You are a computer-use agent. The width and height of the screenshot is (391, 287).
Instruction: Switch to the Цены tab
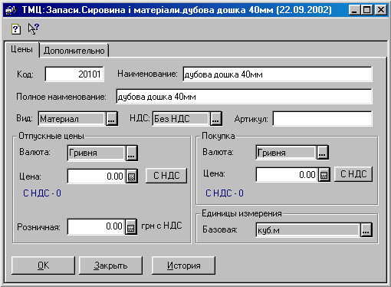coord(21,49)
